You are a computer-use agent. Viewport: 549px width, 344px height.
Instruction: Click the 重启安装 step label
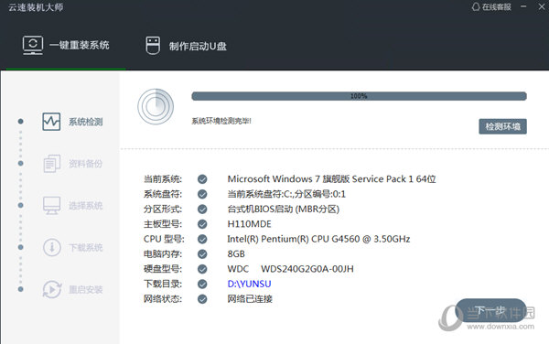coord(85,290)
